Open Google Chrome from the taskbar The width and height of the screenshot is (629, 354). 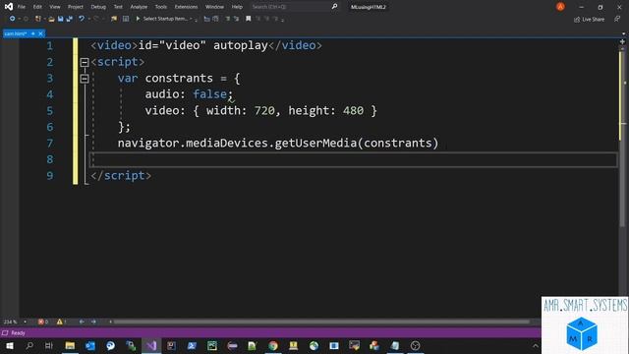pos(273,345)
